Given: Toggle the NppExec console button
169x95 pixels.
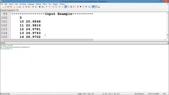Looking at the screenshot, I should tap(96, 7).
